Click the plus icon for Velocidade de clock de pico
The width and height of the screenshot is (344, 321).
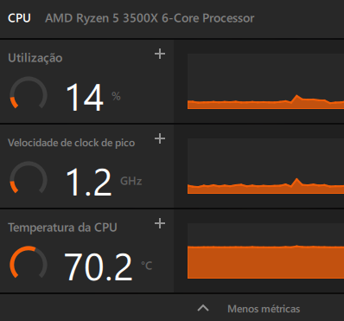[160, 138]
